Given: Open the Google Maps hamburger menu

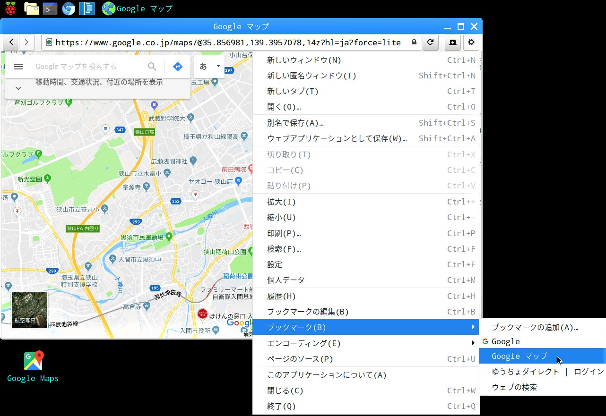Looking at the screenshot, I should pyautogui.click(x=18, y=67).
